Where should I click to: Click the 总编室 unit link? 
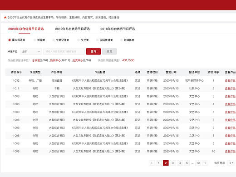click(x=36, y=60)
